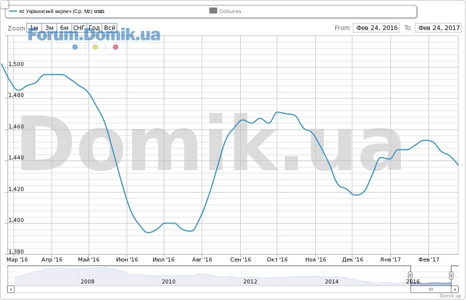466x300 pixels.
Task: Edit the From date field
Action: [376, 28]
